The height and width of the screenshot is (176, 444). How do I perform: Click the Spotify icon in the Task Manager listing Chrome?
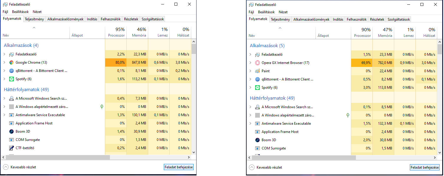(x=11, y=79)
